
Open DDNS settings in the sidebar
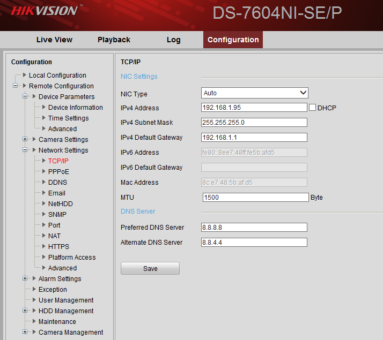click(57, 183)
